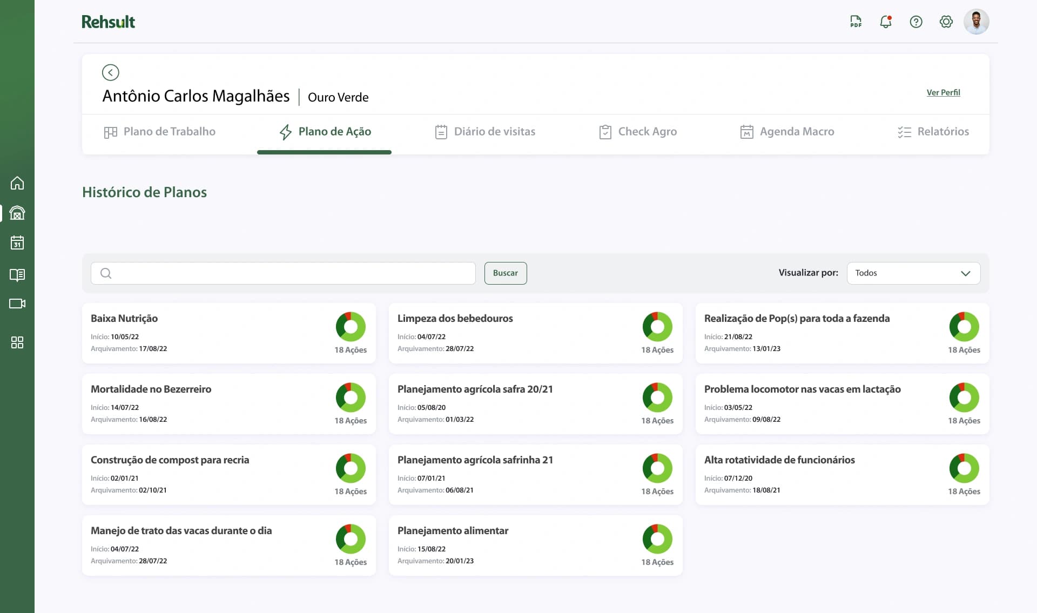This screenshot has height=613, width=1037.
Task: Go back using the circled arrow
Action: point(111,72)
